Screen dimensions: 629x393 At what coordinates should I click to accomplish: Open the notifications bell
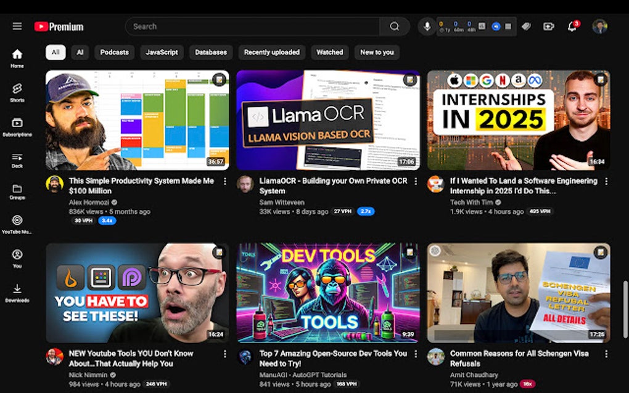[x=572, y=26]
